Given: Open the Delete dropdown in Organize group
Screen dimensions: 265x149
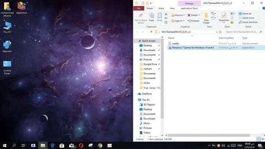Looking at the screenshot, I should (x=193, y=15).
